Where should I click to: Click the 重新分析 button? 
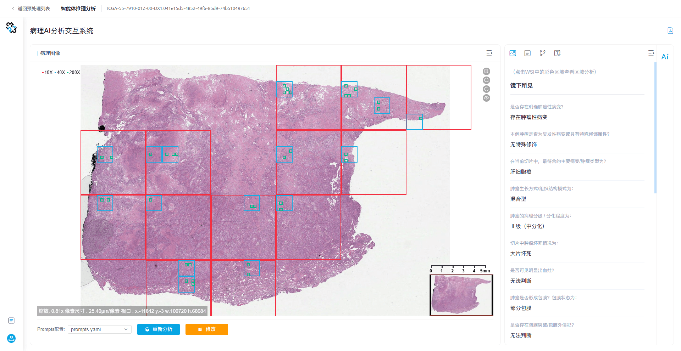click(x=159, y=329)
